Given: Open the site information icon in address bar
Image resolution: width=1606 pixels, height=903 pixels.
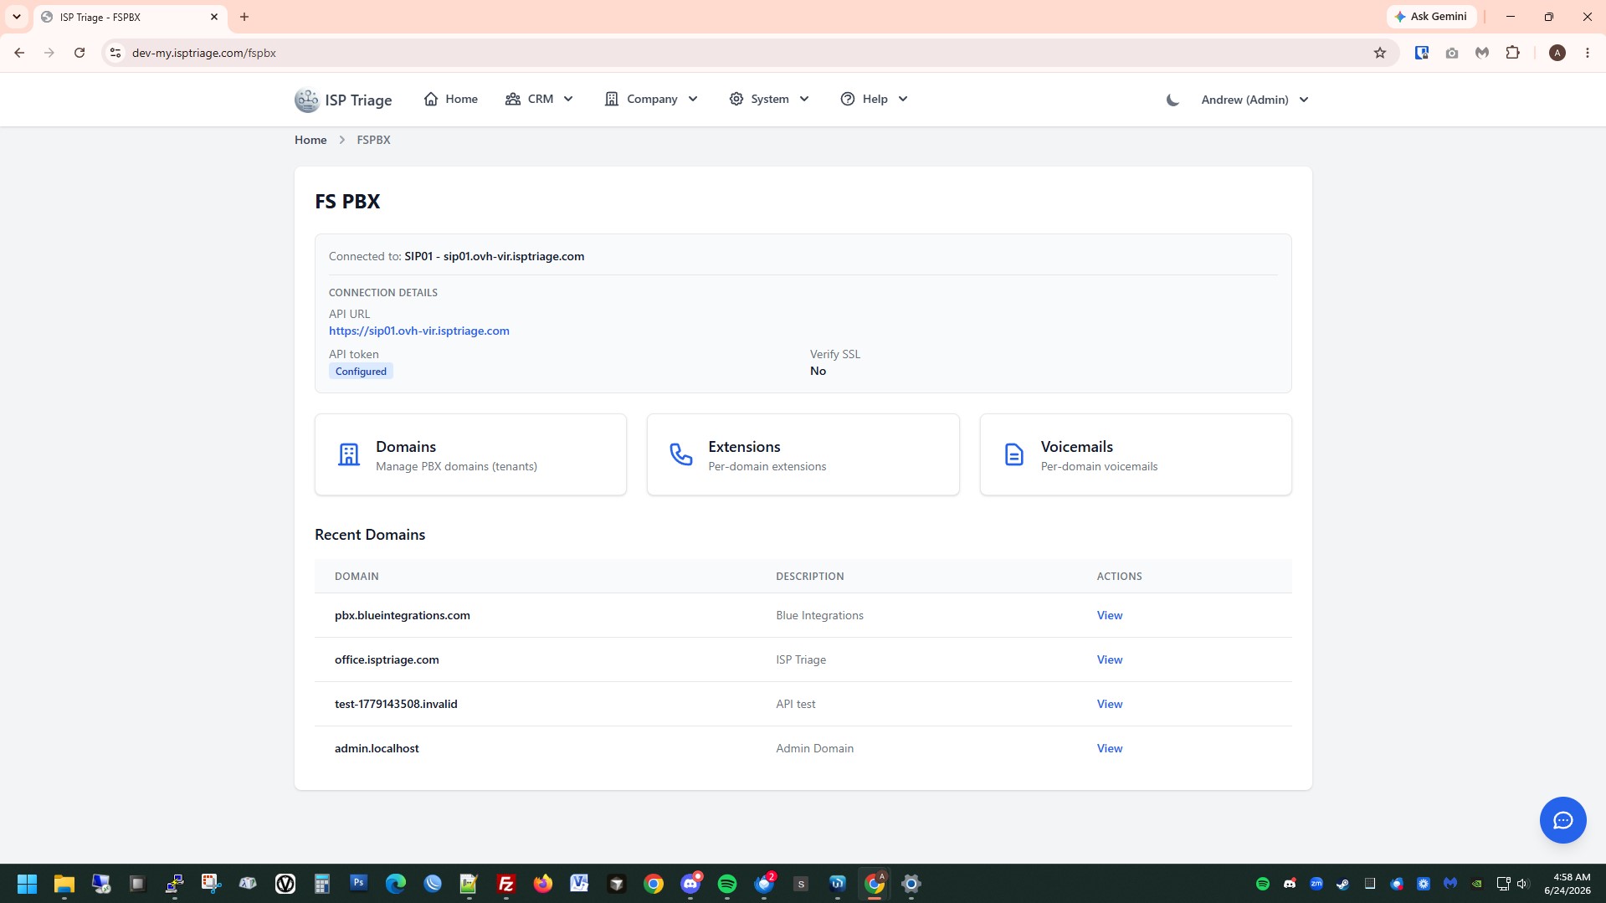Looking at the screenshot, I should (115, 53).
